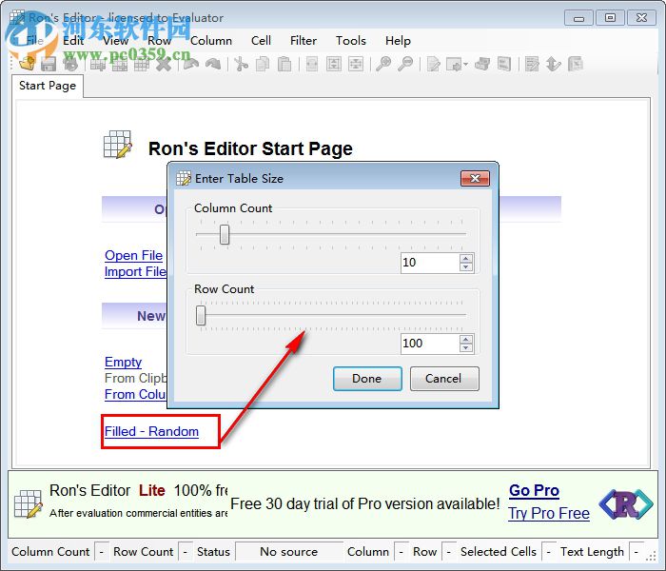This screenshot has width=666, height=571.
Task: Click the Paste clipboard toolbar icon
Action: [284, 64]
